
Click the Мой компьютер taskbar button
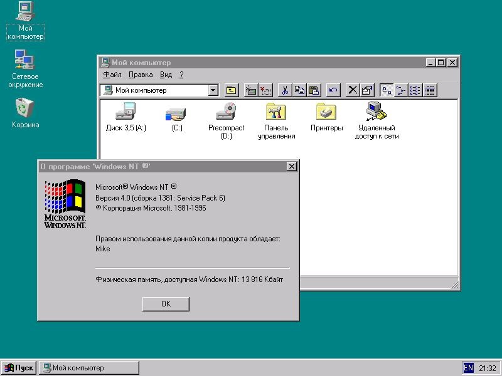(x=89, y=368)
